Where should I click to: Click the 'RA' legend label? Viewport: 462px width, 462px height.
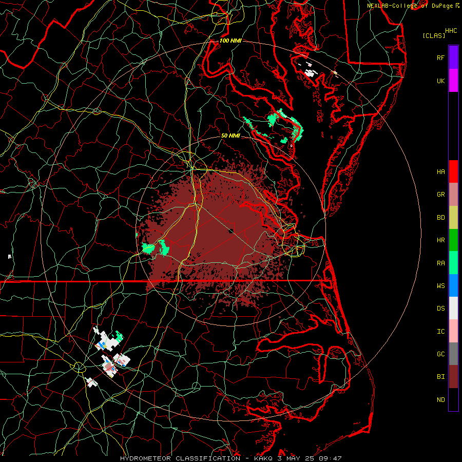[x=440, y=263]
